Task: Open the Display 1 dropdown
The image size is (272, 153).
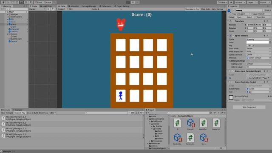Action: click(62, 9)
